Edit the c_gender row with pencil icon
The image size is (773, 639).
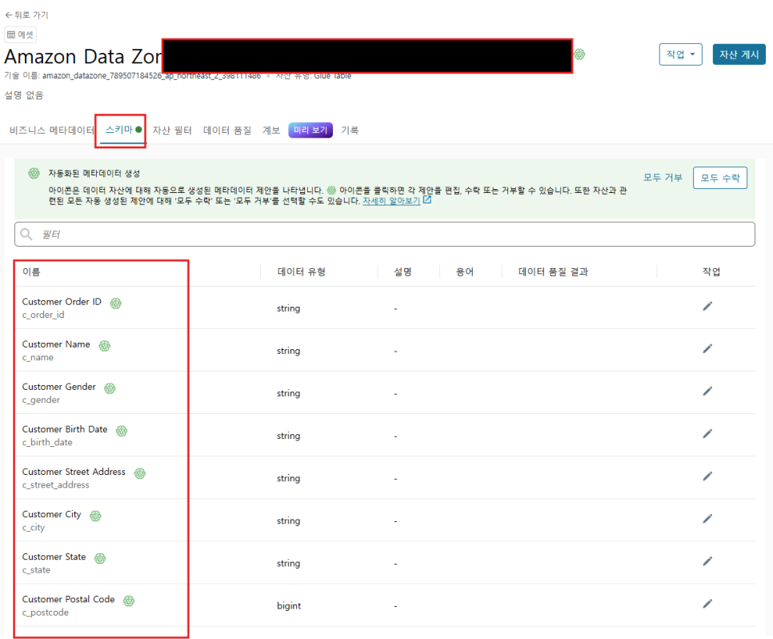pyautogui.click(x=707, y=392)
